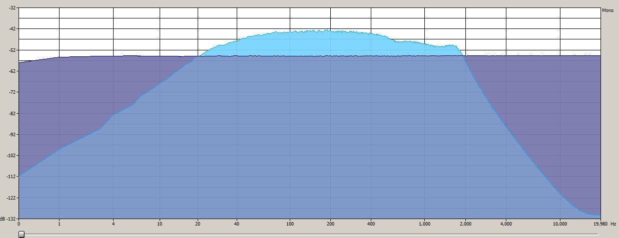619x238 pixels.
Task: Click the 'Mono' channel label
Action: point(607,10)
